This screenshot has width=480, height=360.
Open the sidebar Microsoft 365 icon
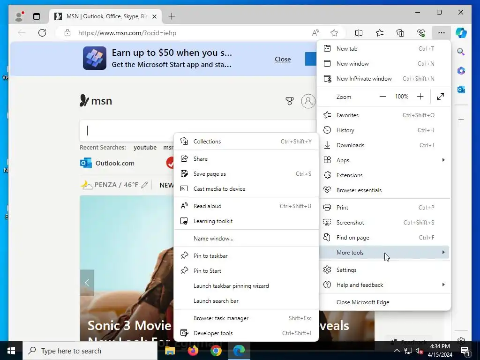click(x=461, y=71)
